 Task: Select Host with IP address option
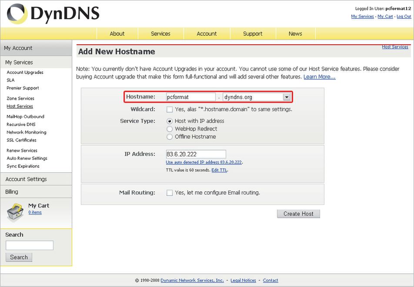(170, 121)
